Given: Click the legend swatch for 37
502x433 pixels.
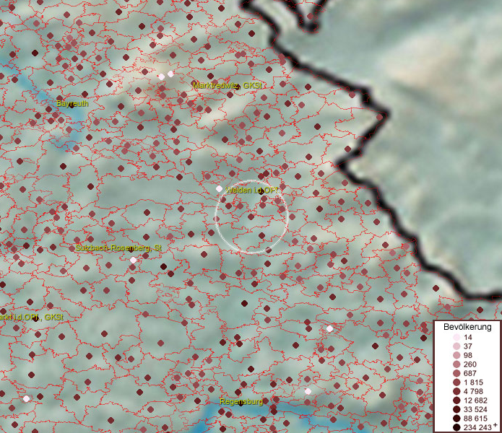Looking at the screenshot, I should click(x=456, y=346).
